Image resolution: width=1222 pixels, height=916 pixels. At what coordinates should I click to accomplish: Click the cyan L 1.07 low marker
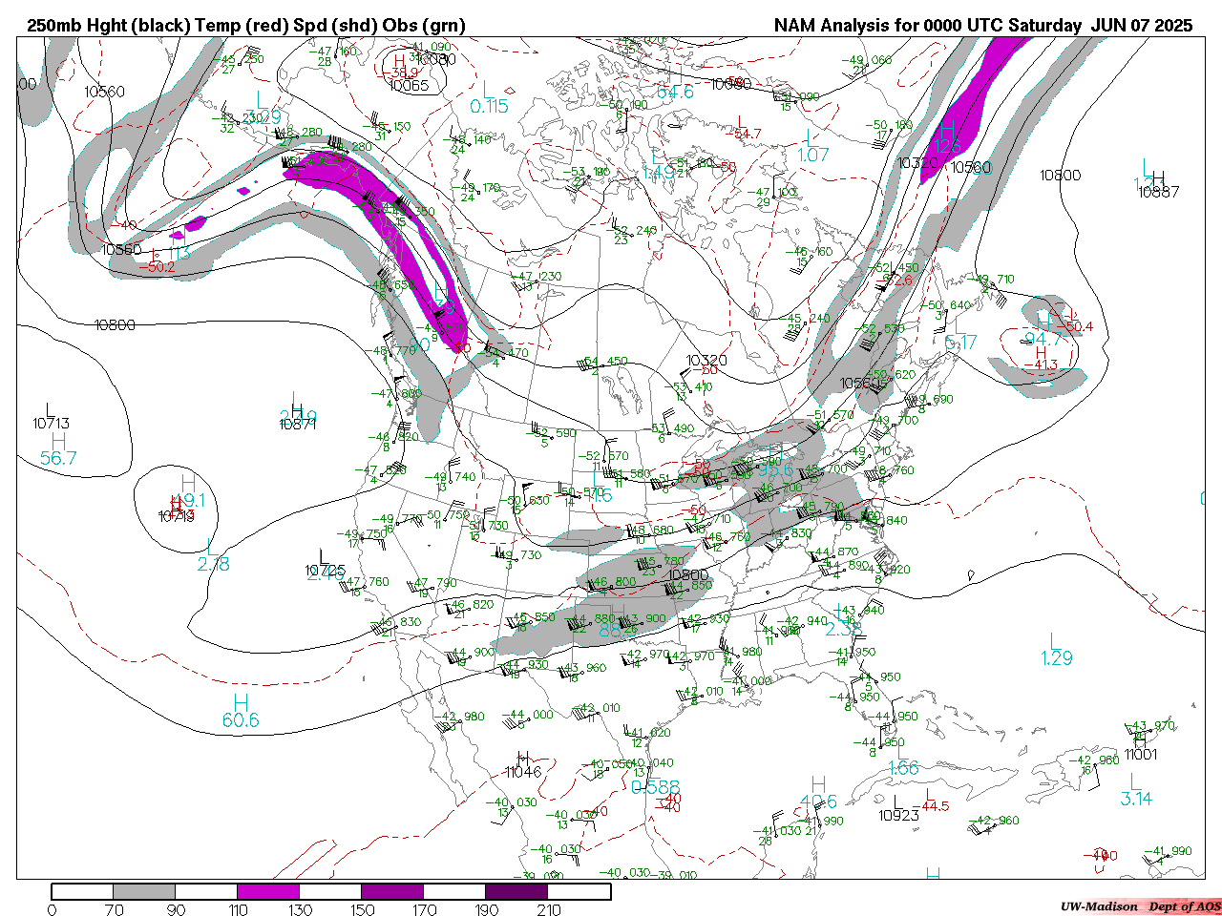[x=812, y=146]
